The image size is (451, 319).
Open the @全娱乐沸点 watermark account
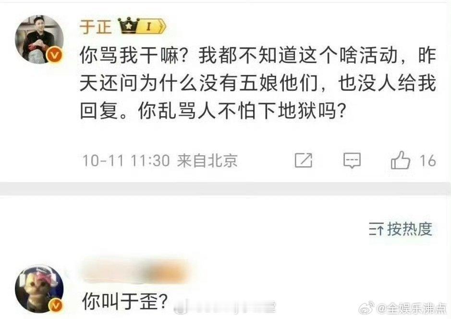[x=412, y=308]
